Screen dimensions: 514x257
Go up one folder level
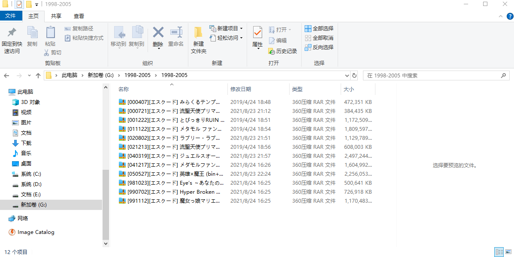[x=38, y=75]
